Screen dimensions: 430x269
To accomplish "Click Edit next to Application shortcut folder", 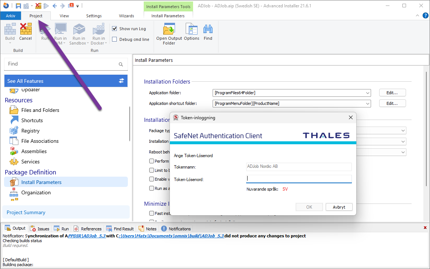I will coord(392,103).
